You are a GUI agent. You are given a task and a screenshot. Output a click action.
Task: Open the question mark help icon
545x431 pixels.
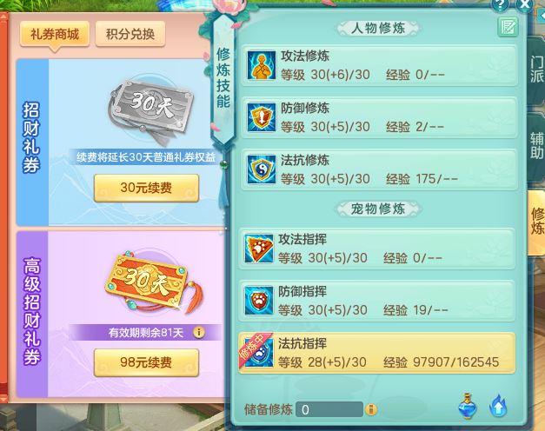pyautogui.click(x=500, y=5)
